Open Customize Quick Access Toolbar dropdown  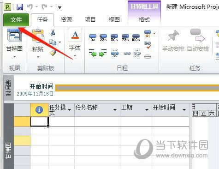[x=59, y=7]
